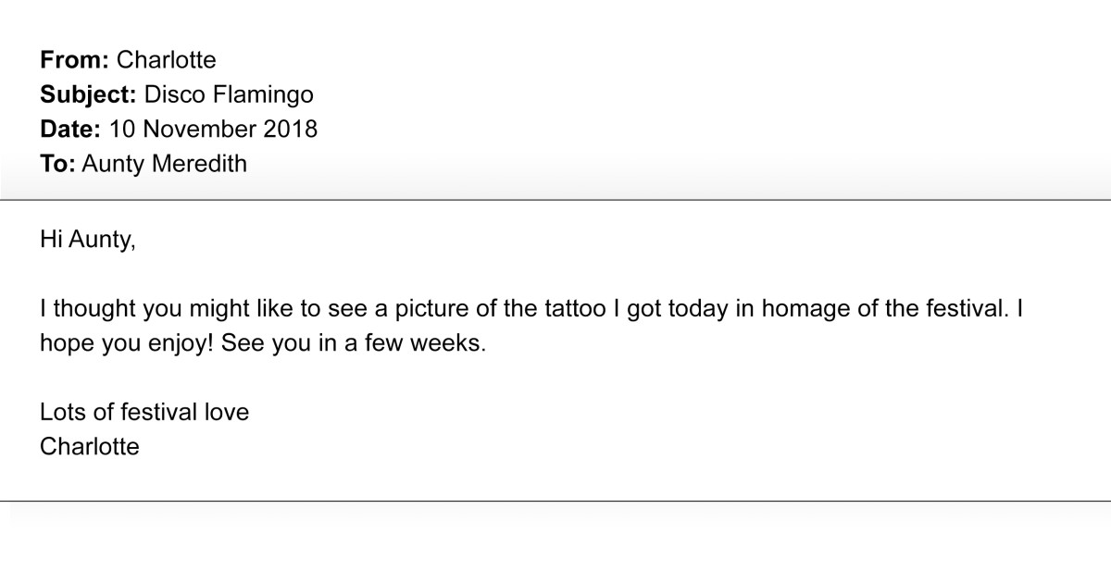Click the From label

point(75,60)
